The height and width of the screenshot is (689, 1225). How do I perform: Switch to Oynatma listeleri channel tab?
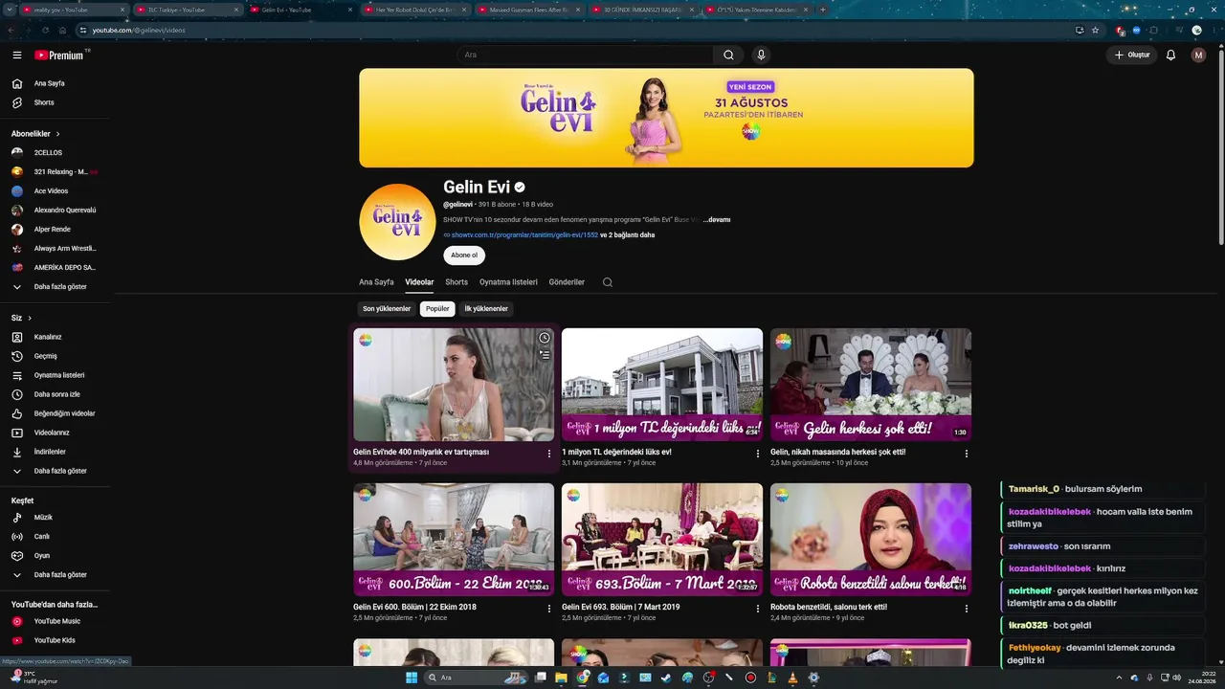point(508,282)
